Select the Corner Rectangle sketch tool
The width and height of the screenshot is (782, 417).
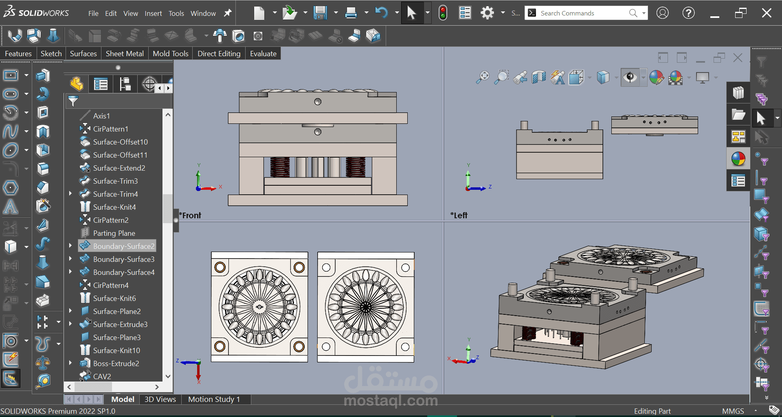point(11,75)
